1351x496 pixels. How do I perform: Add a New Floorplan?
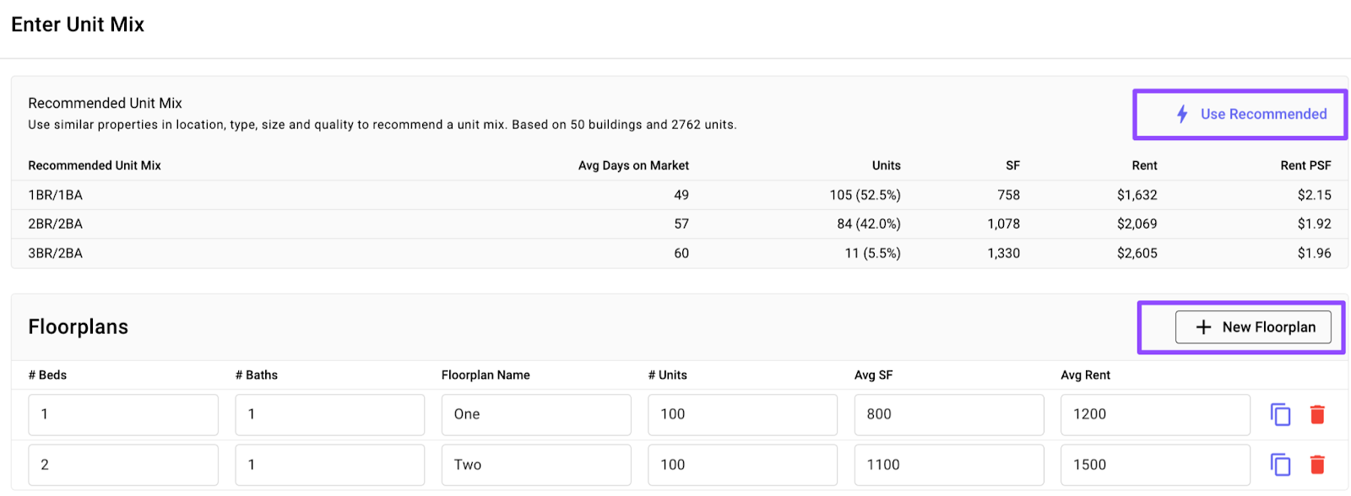pos(1253,327)
